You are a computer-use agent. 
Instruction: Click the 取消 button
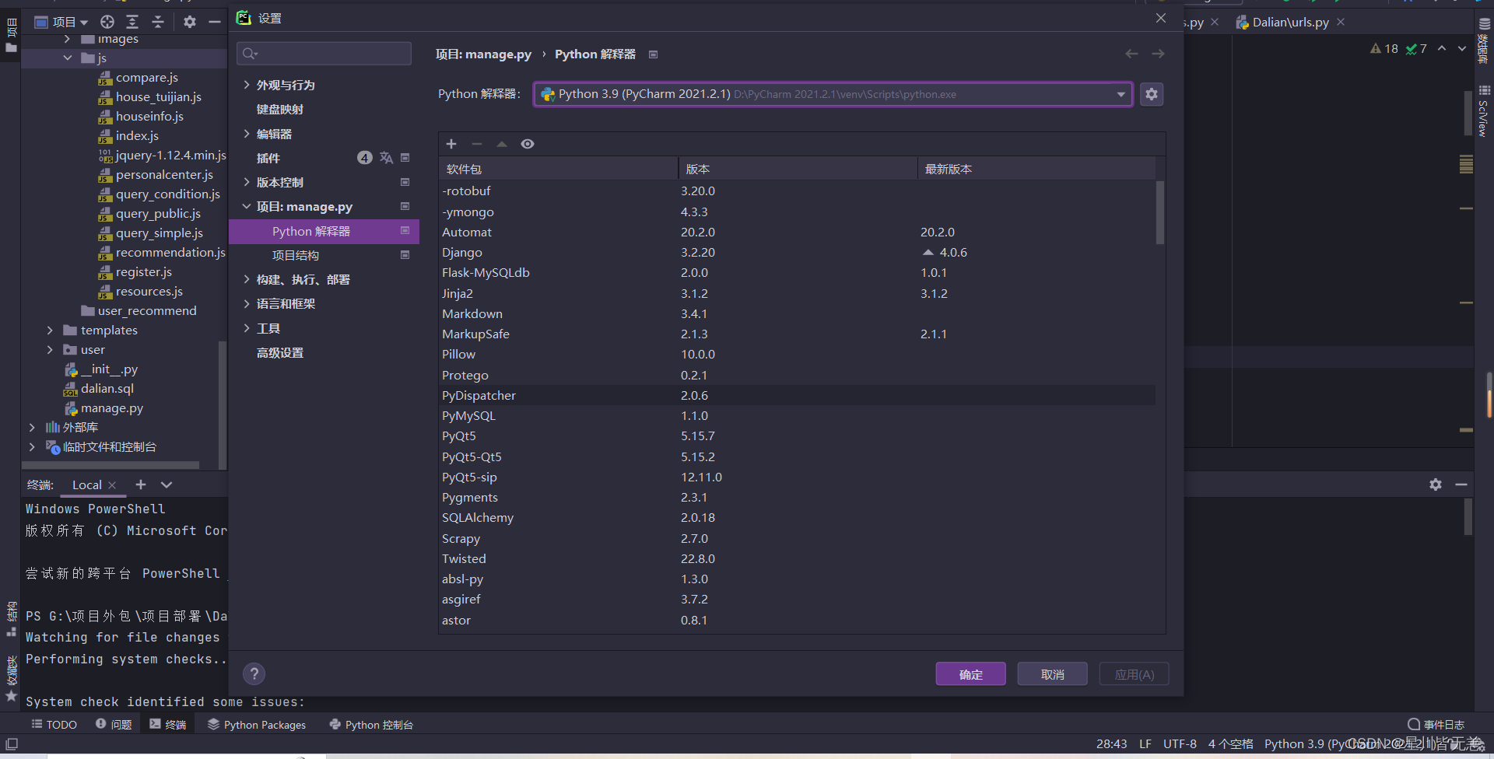point(1052,674)
